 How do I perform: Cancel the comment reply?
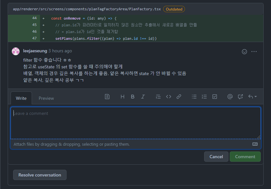(x=216, y=157)
